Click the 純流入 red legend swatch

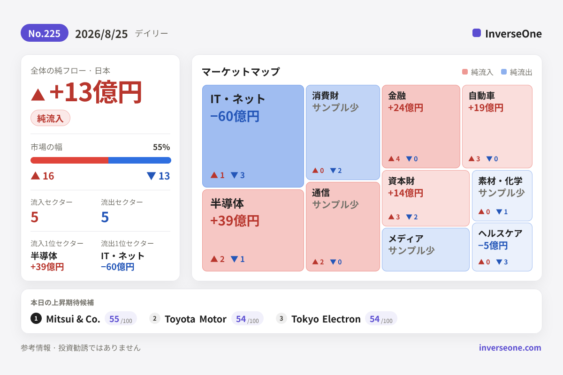click(465, 72)
